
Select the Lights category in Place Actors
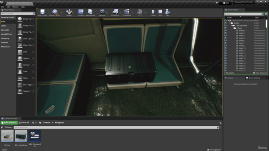(x=3, y=26)
